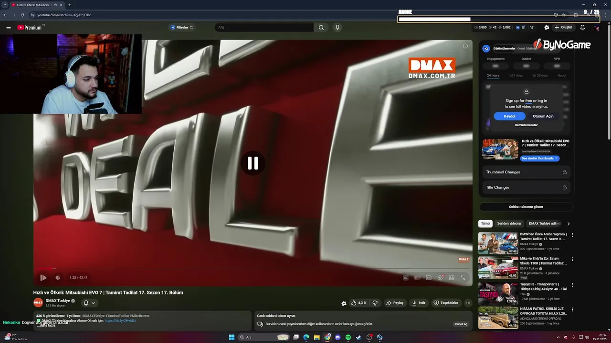This screenshot has height=343, width=611.
Task: Open the account avatar menu
Action: point(596,28)
